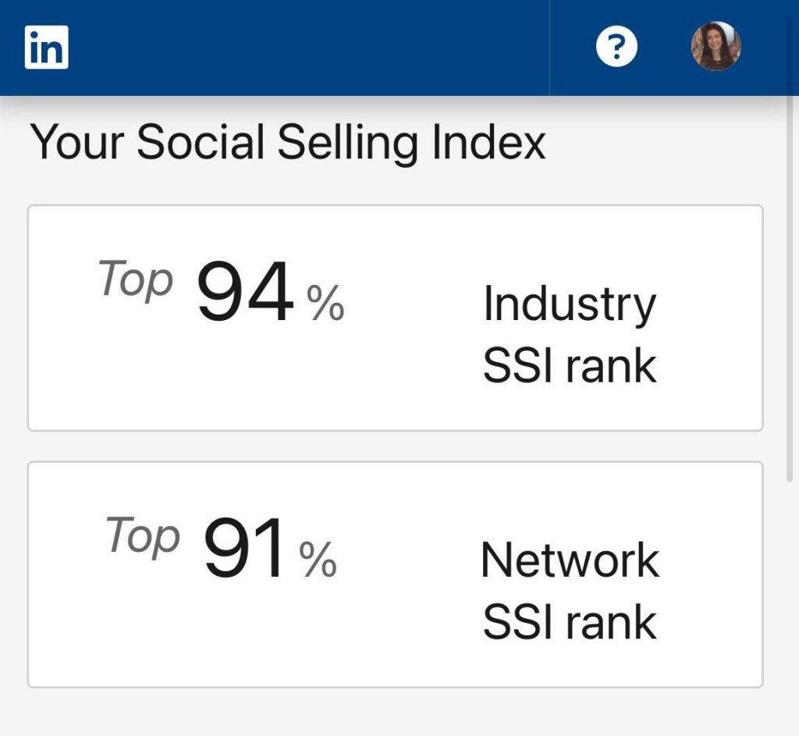Click "SSI rank" text below Network
Screen dimensions: 799x736
tap(570, 623)
